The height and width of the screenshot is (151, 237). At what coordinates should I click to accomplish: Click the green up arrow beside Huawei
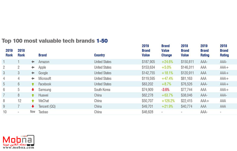(x=33, y=95)
